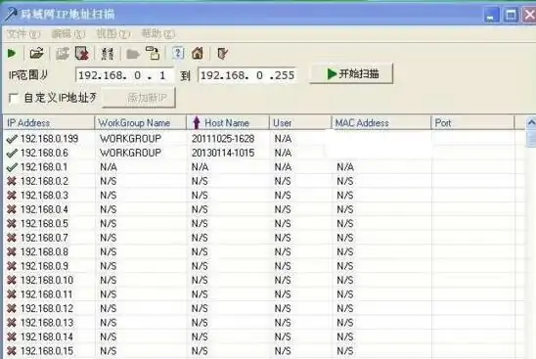This screenshot has width=536, height=359.
Task: Select row 192.168.0.4
Action: pyautogui.click(x=264, y=209)
